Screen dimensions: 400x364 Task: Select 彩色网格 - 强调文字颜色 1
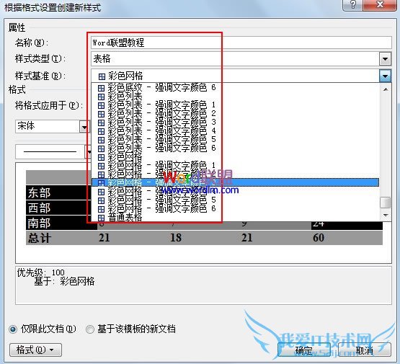[x=235, y=166]
